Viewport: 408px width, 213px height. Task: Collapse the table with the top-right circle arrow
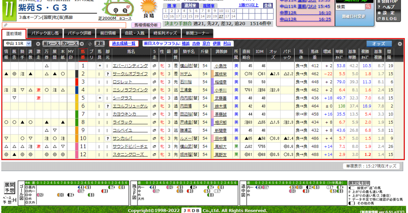click(x=400, y=43)
